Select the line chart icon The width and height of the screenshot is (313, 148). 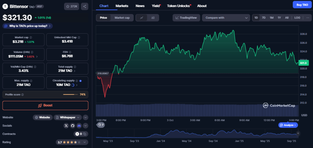click(141, 18)
